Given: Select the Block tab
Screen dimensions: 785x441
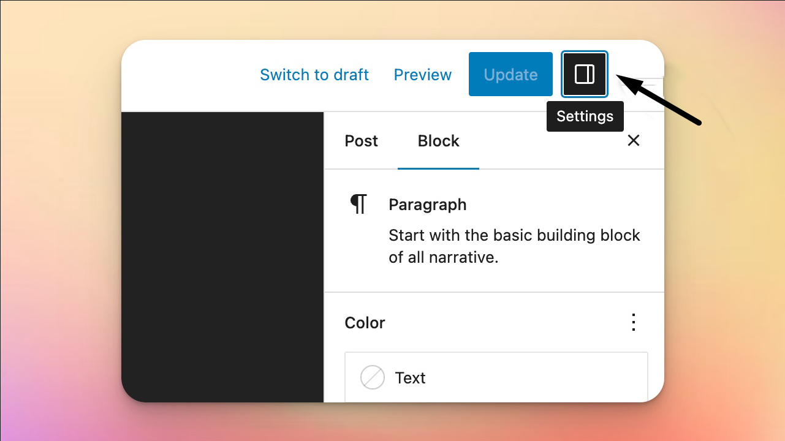Looking at the screenshot, I should tap(438, 141).
